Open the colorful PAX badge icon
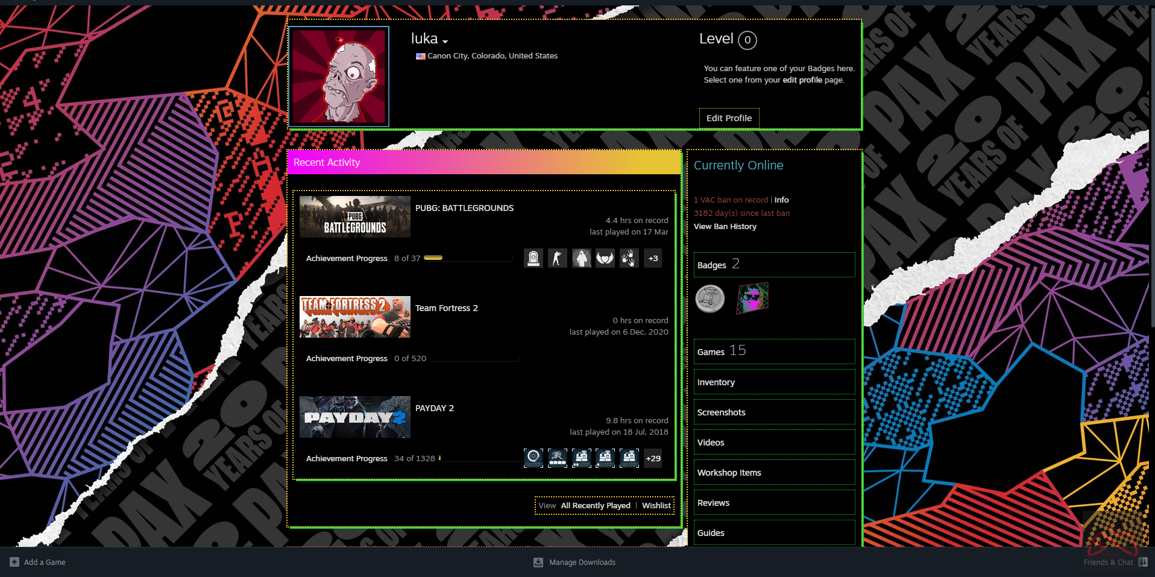Image resolution: width=1155 pixels, height=577 pixels. click(x=752, y=298)
